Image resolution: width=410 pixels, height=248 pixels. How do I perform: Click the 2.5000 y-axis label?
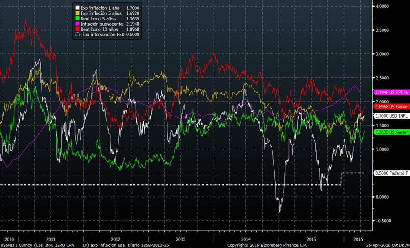[382, 78]
